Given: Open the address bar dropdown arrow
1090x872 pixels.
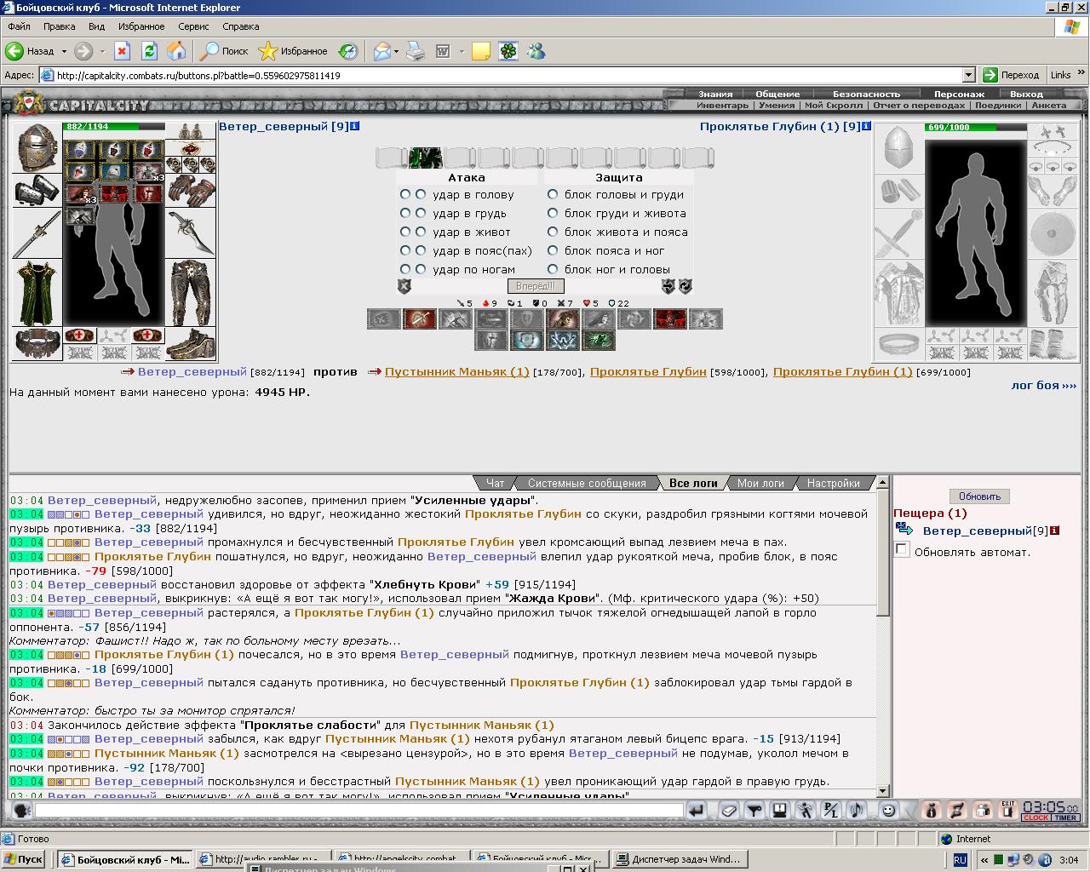Looking at the screenshot, I should point(968,75).
